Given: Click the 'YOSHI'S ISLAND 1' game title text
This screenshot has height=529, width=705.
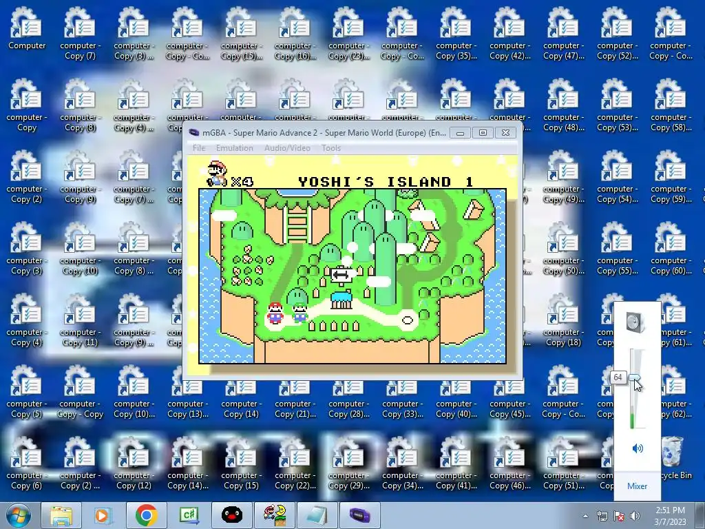Looking at the screenshot, I should pos(386,182).
